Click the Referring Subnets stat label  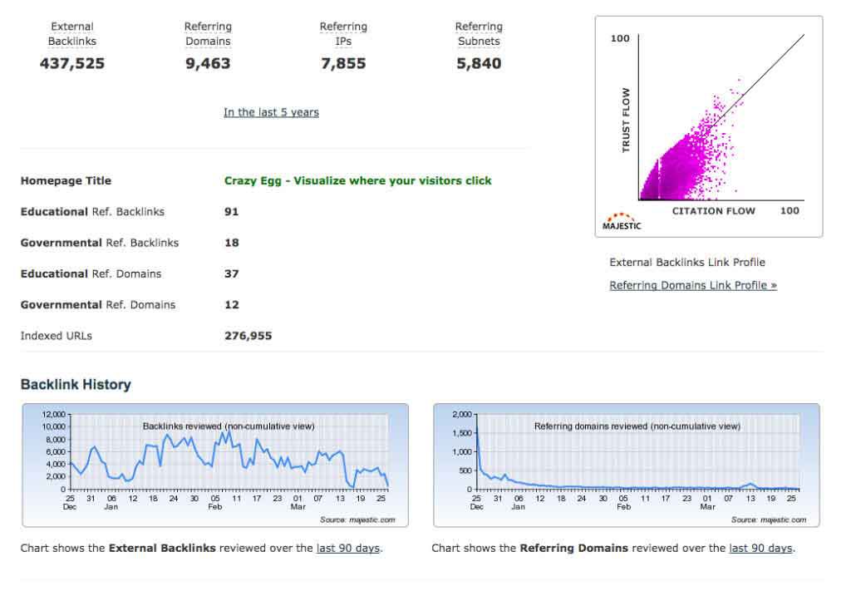click(479, 33)
